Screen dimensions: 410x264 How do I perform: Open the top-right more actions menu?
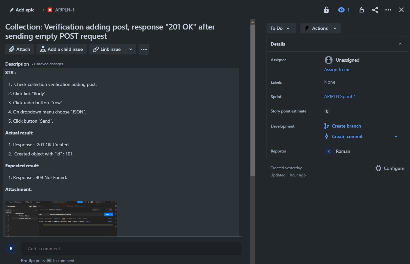[x=388, y=10]
